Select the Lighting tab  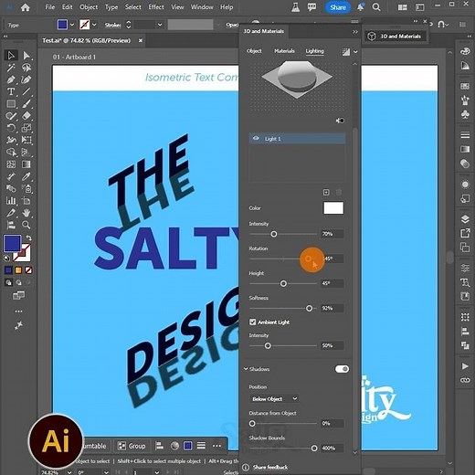pyautogui.click(x=314, y=51)
